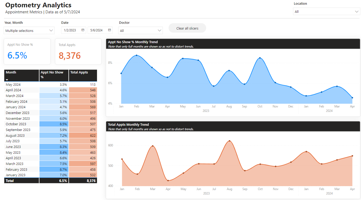Open the Location dropdown
Viewport: 361px width, 200px height.
[357, 11]
